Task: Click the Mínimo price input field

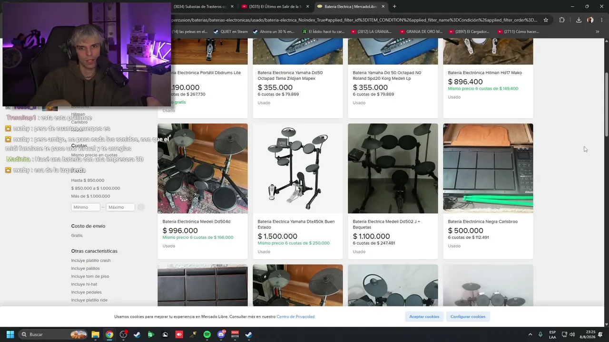Action: click(x=86, y=207)
